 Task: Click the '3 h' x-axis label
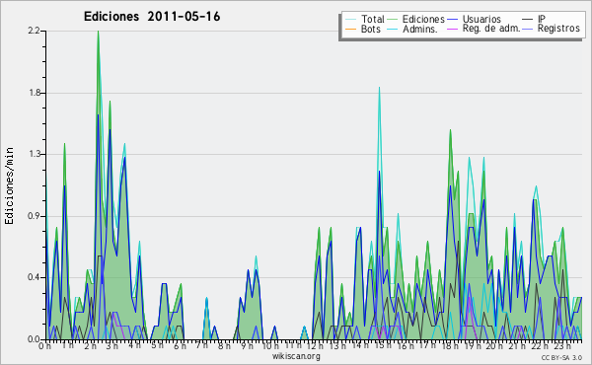[112, 345]
